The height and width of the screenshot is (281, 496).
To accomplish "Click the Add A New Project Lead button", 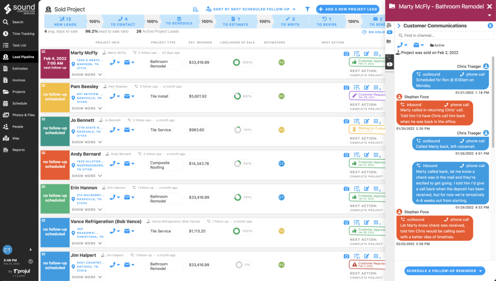I will [348, 9].
